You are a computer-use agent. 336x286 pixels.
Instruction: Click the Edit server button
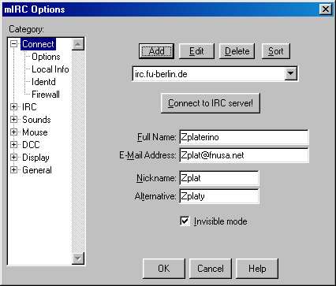tap(196, 51)
